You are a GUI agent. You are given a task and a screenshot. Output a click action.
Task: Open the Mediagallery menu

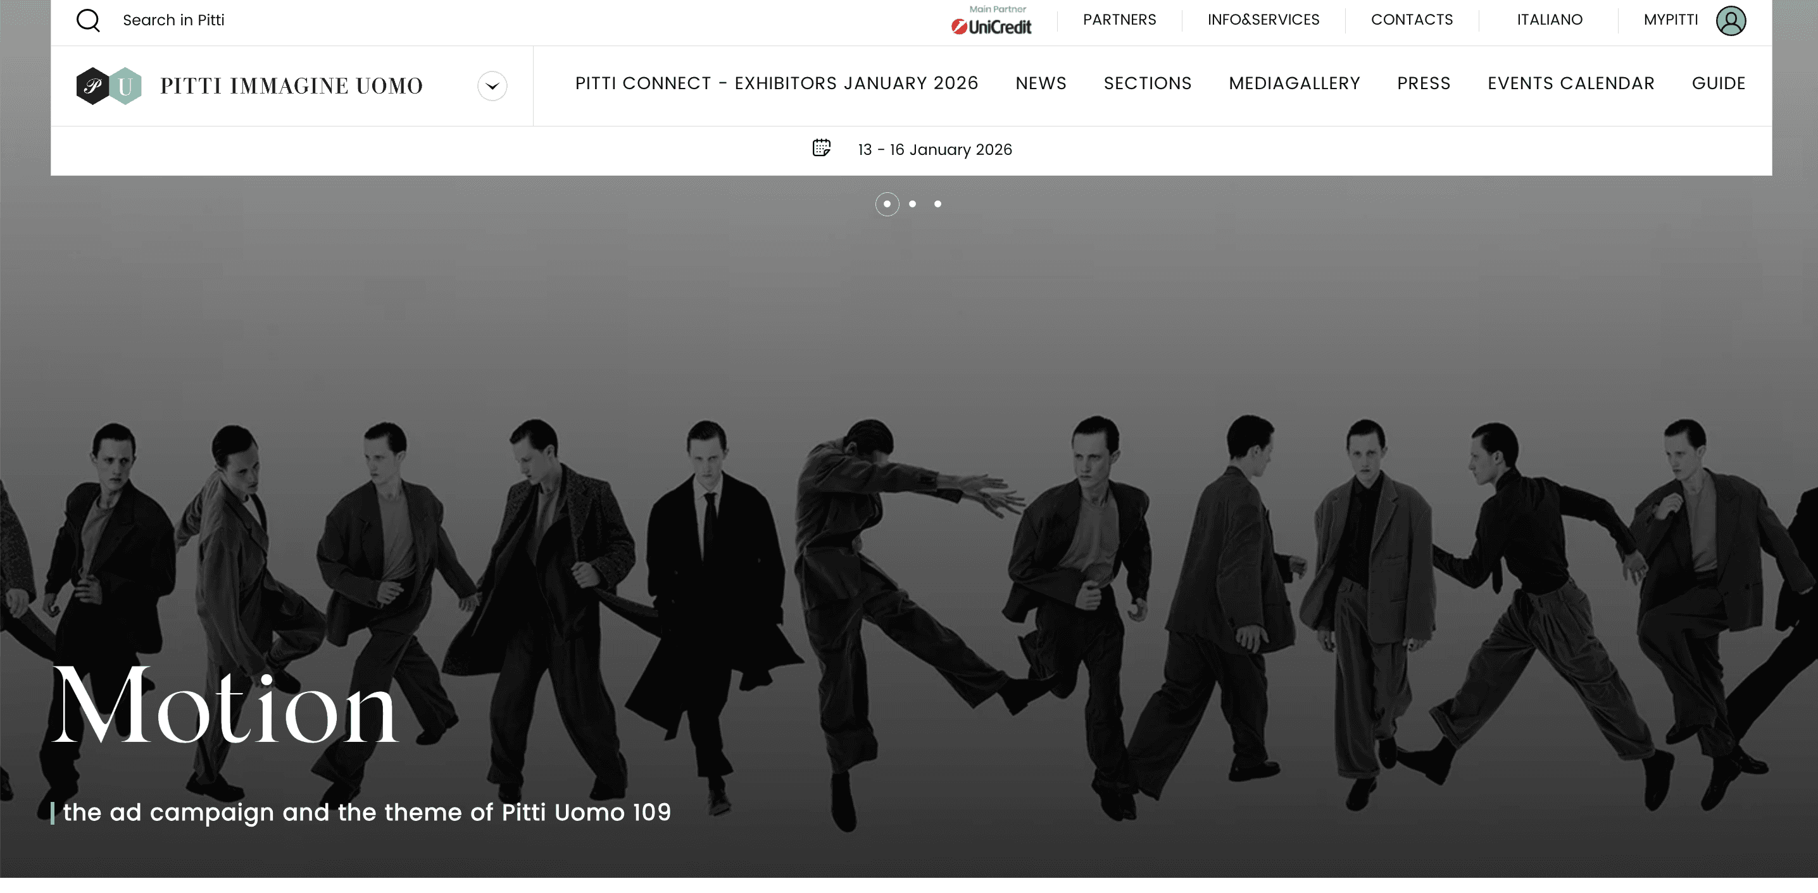click(1295, 83)
